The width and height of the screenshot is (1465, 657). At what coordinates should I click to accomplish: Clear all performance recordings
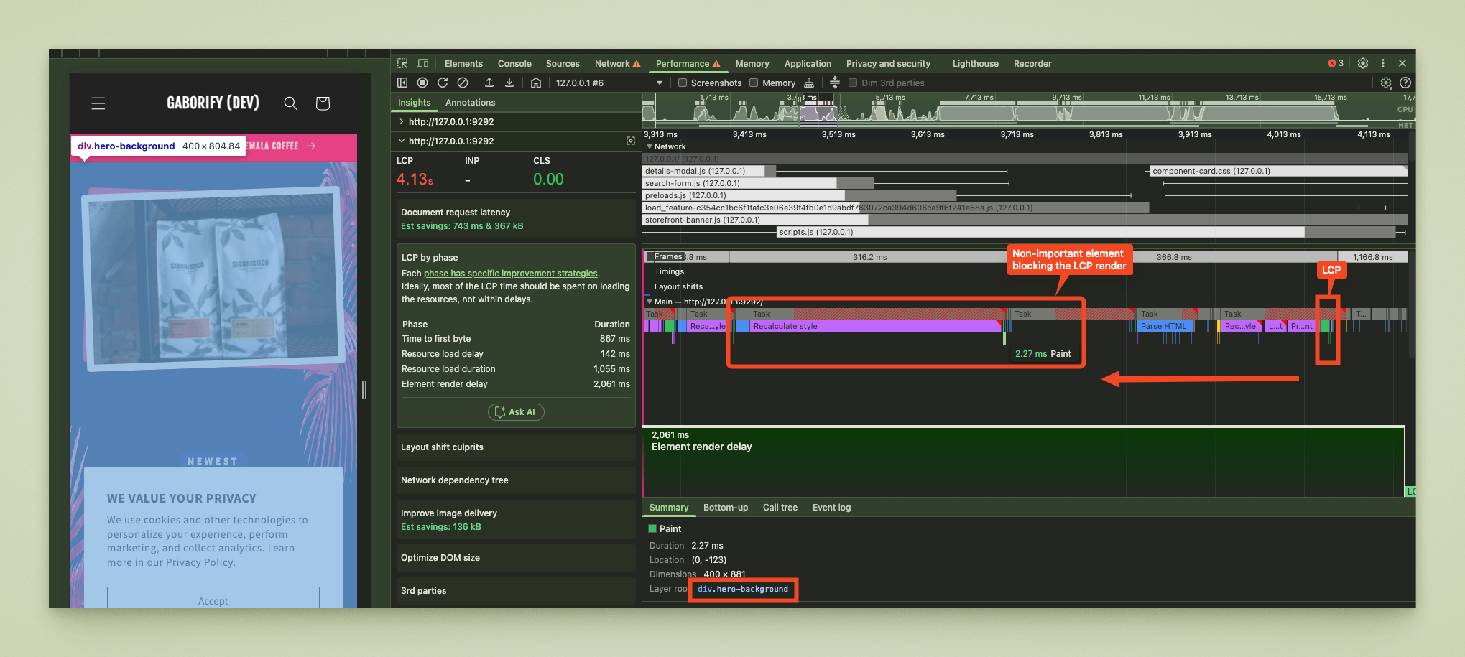click(463, 83)
